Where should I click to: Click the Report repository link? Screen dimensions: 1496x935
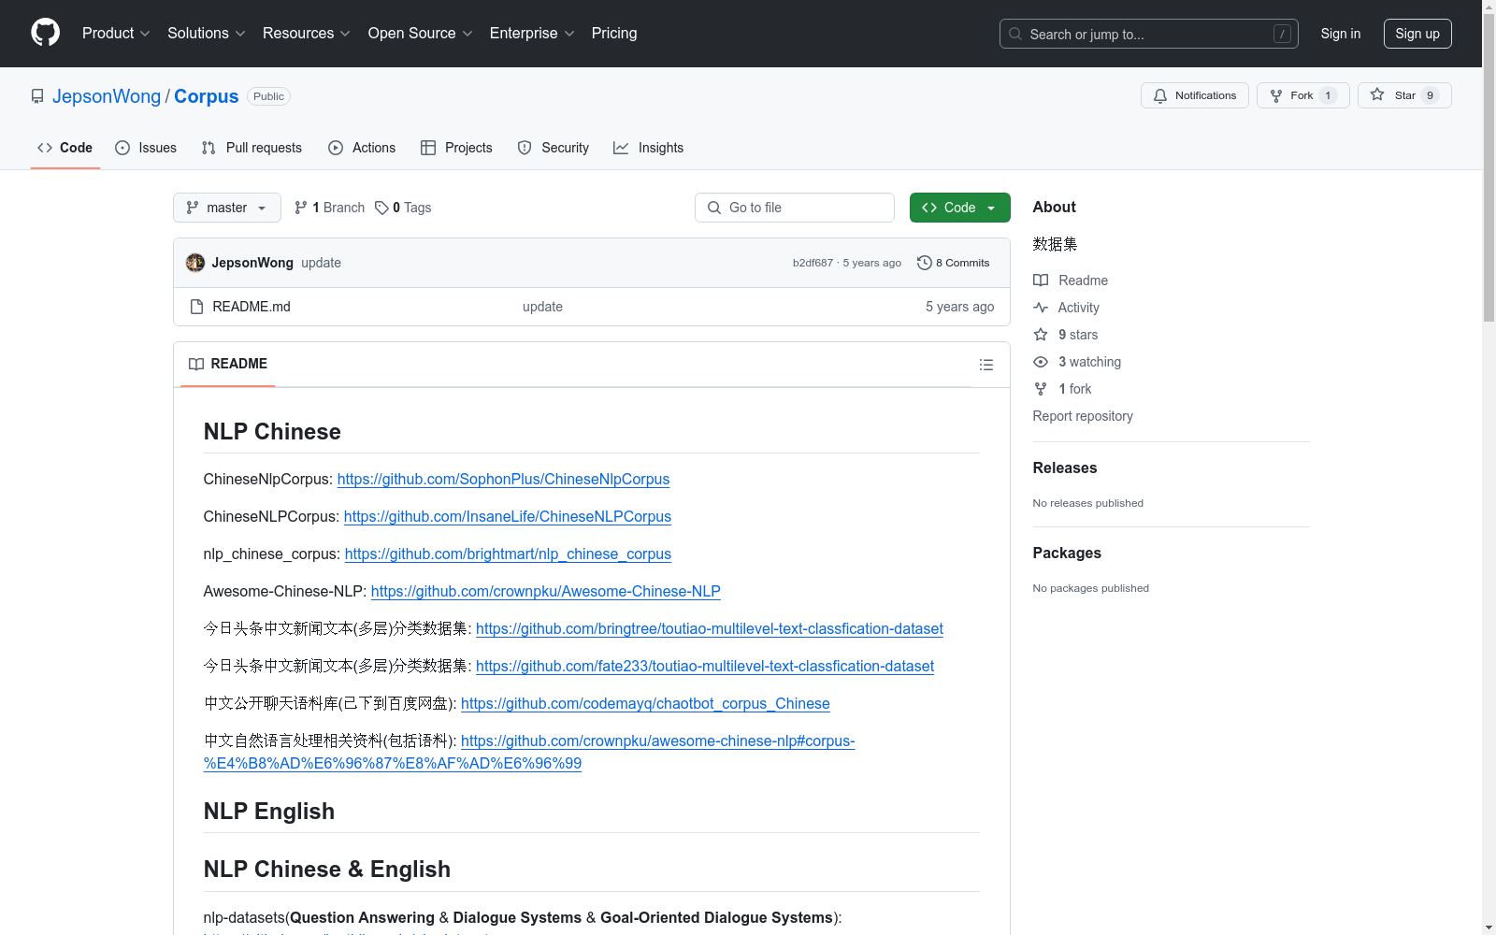(x=1083, y=416)
